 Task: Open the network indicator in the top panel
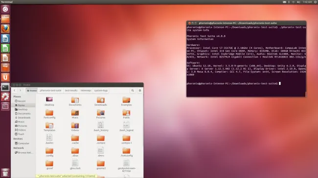[293, 2]
